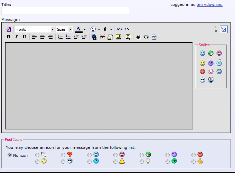Viewport: 235px width, 173px height.
Task: Wrap selection in PHP tags
Action: [154, 37]
